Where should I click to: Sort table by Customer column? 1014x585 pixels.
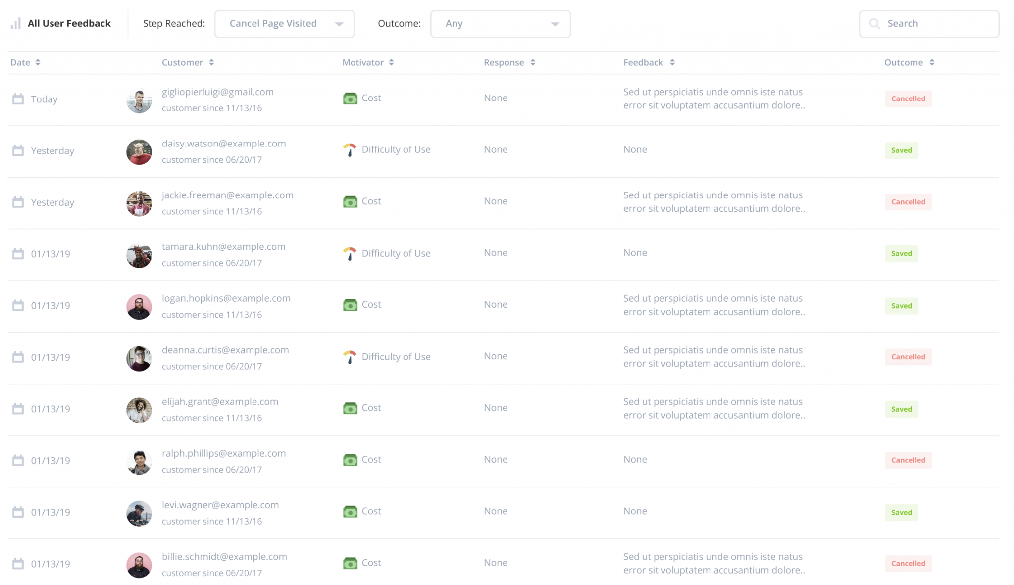(188, 62)
